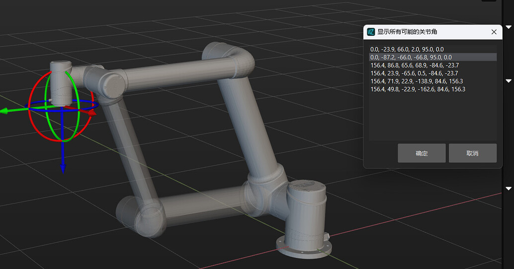
Task: Expand the middle white arrow on right edge
Action: pyautogui.click(x=508, y=80)
